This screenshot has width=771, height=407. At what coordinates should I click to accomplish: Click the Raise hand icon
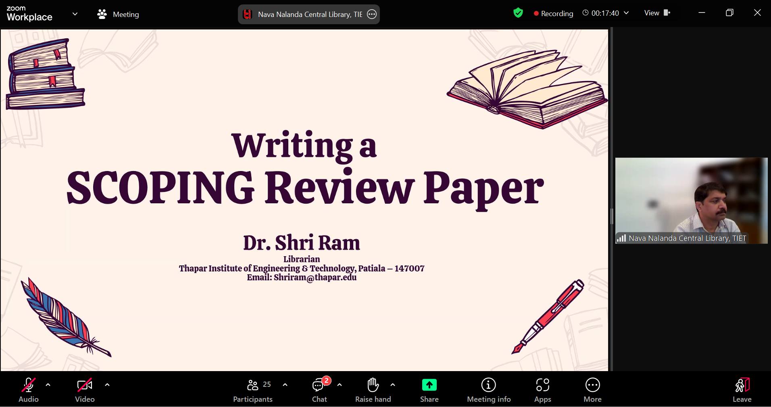pyautogui.click(x=373, y=390)
